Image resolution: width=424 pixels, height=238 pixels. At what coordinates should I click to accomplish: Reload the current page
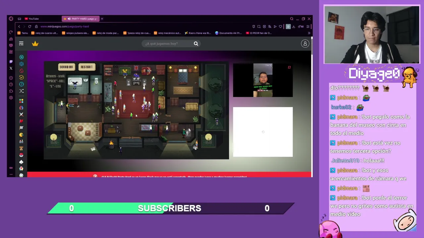click(x=29, y=26)
